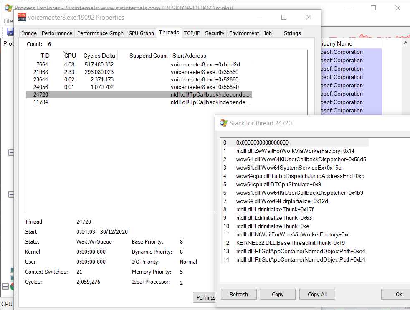Maximize the voicemeeter8.exe Properties dialog
The image size is (410, 310).
point(284,17)
